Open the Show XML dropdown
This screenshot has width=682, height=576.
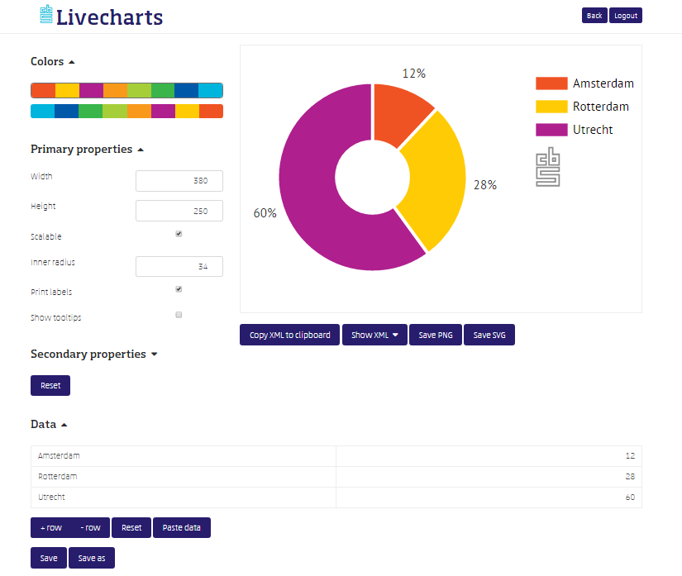374,335
